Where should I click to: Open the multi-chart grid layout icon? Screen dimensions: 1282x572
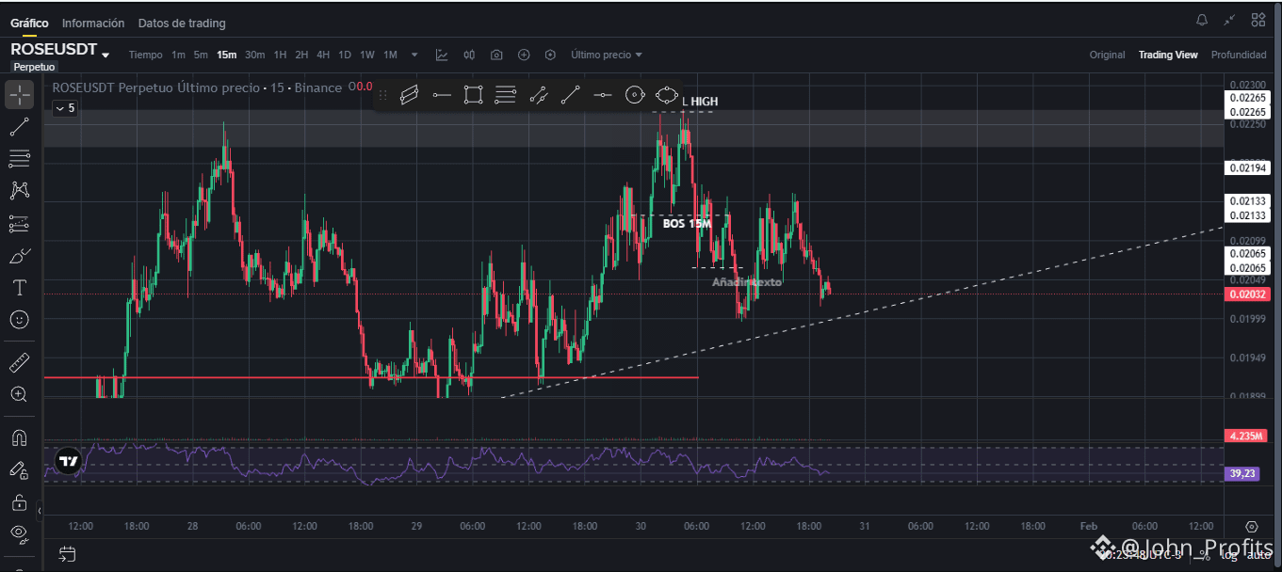pos(1258,20)
